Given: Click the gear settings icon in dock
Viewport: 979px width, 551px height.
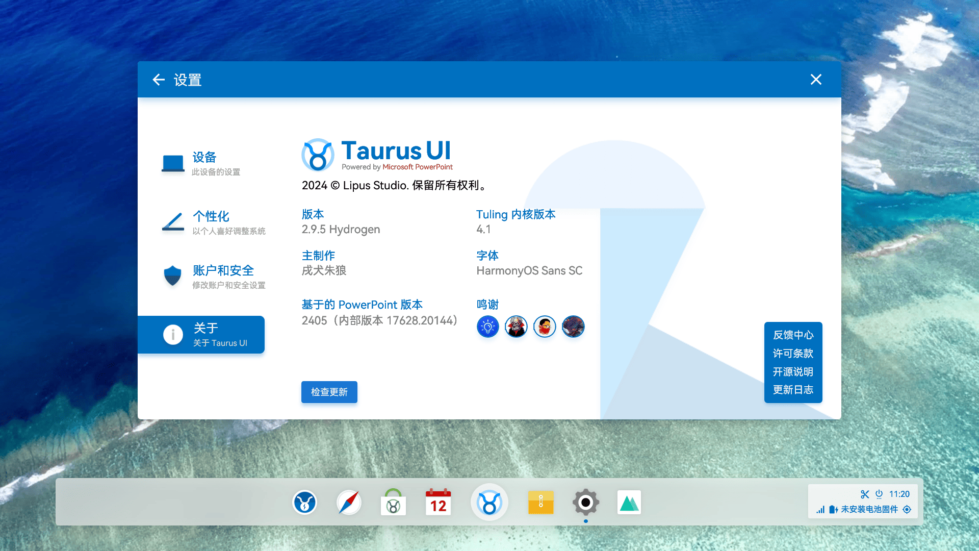Looking at the screenshot, I should pyautogui.click(x=585, y=503).
